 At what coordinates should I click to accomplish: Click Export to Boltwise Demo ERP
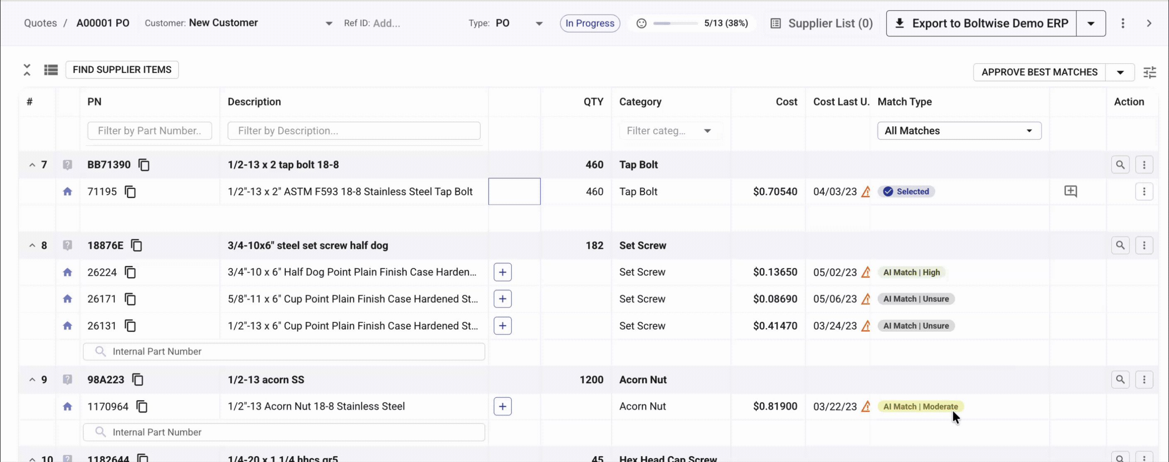(981, 23)
